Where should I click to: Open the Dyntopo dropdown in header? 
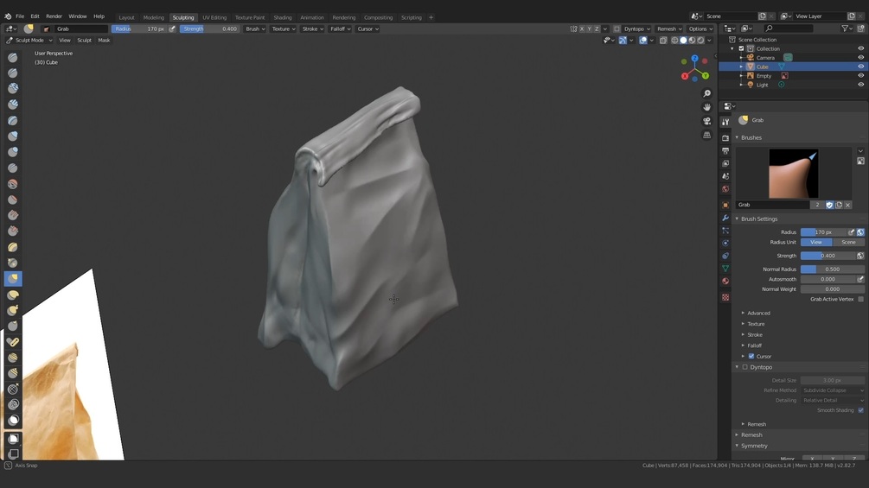(636, 29)
